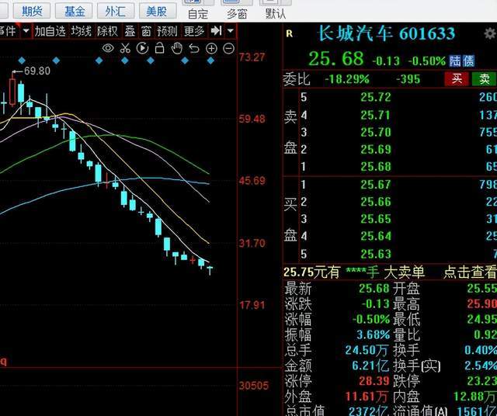Toggle the lock icon on chart toolbar
This screenshot has height=416, width=497.
click(x=159, y=48)
